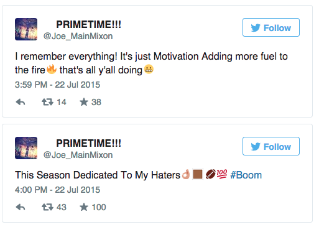
Task: Click the retweet count 43
Action: pos(62,207)
